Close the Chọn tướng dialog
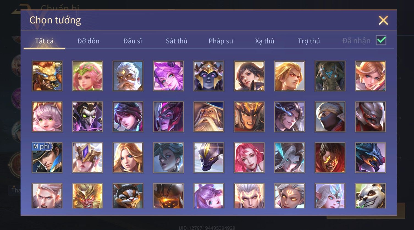This screenshot has height=230, width=414. 383,20
